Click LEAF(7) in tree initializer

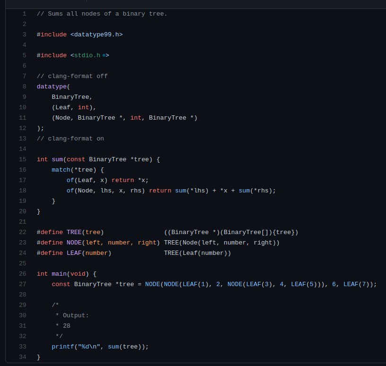pyautogui.click(x=356, y=284)
